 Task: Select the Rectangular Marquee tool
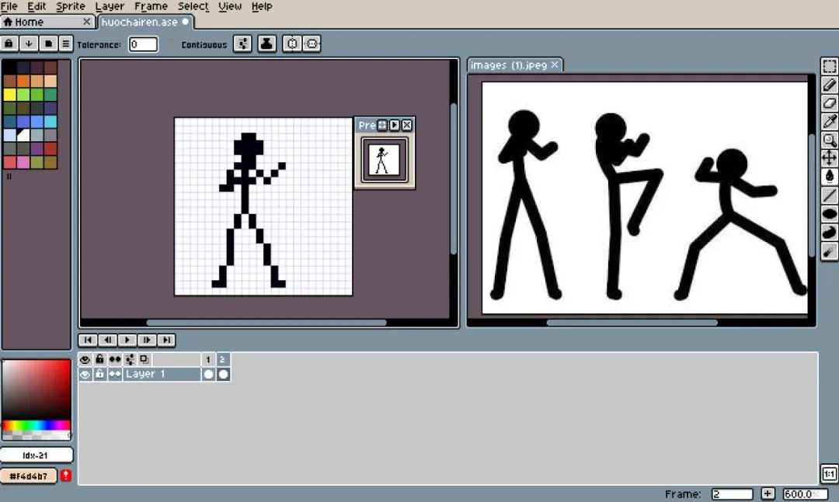(x=830, y=66)
